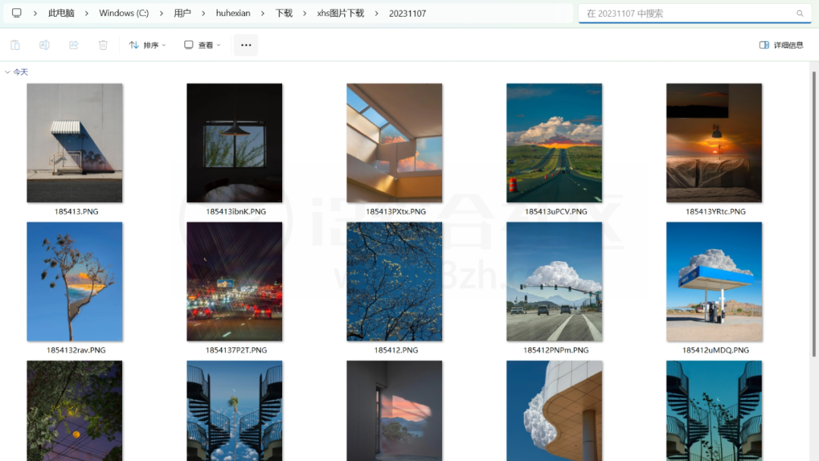819x461 pixels.
Task: Click the share toolbar icon
Action: [74, 45]
